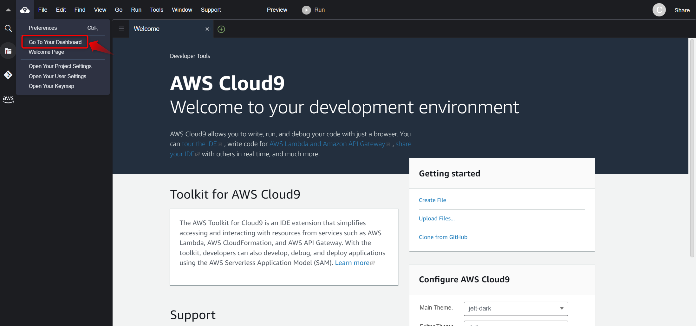Click the page vertical scrollbar
This screenshot has width=696, height=326.
tap(692, 148)
